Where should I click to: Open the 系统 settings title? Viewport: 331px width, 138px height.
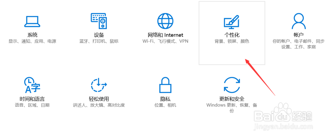click(32, 35)
